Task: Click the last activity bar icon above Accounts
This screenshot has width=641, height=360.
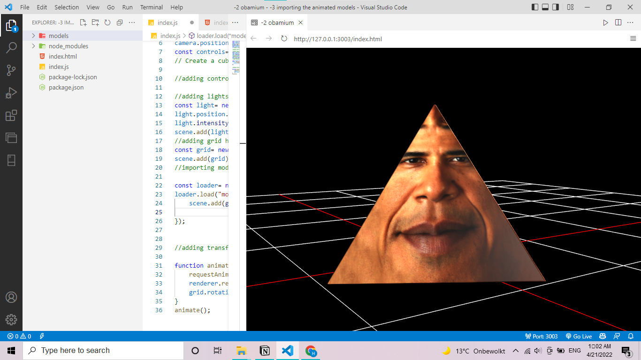Action: (11, 160)
